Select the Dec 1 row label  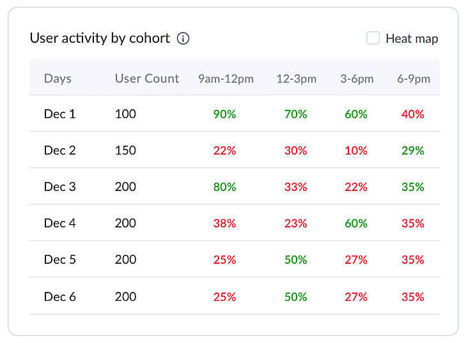[59, 114]
